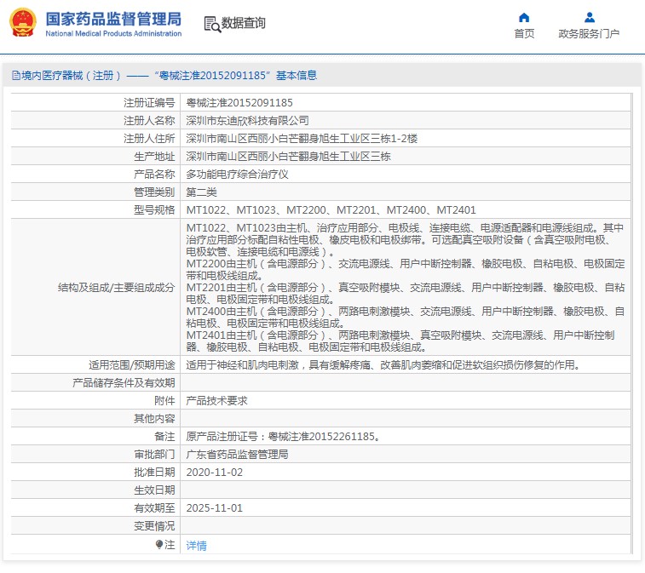Click product name 多功能电疗综合治疗仪

pos(237,174)
